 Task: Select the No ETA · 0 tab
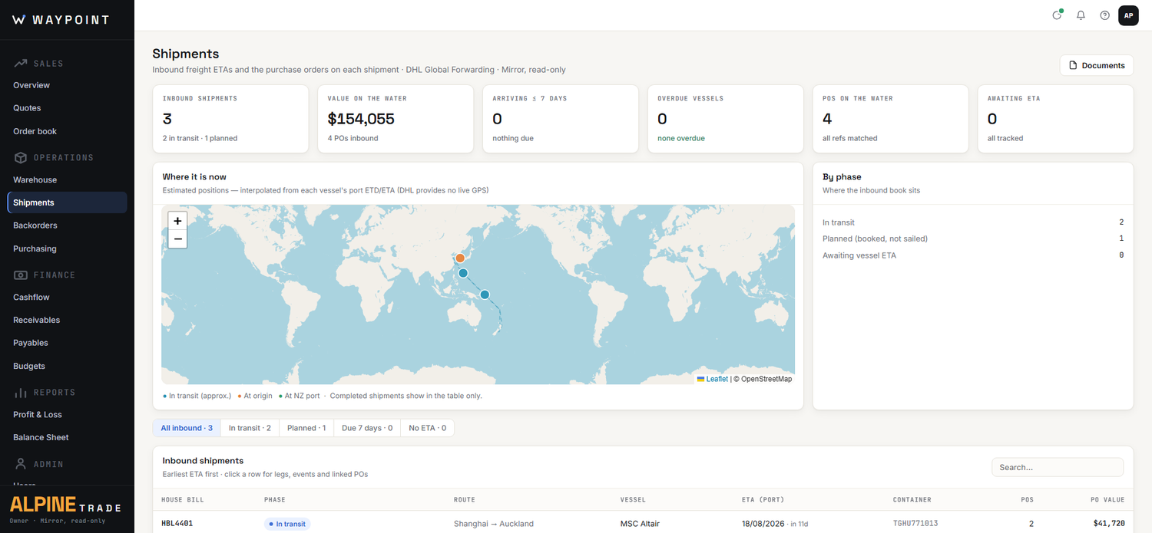pyautogui.click(x=427, y=428)
